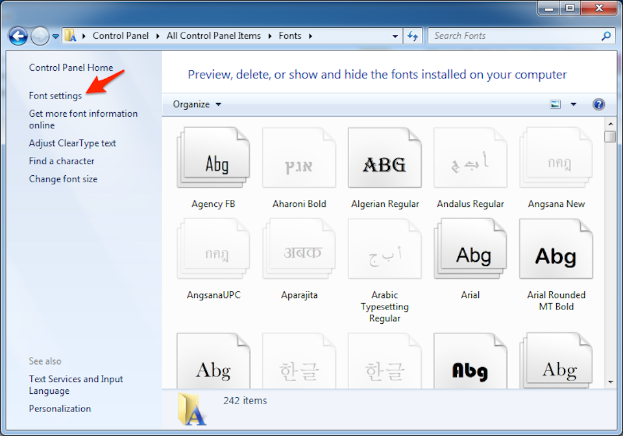Select the Arial font family icon
623x436 pixels.
click(470, 248)
